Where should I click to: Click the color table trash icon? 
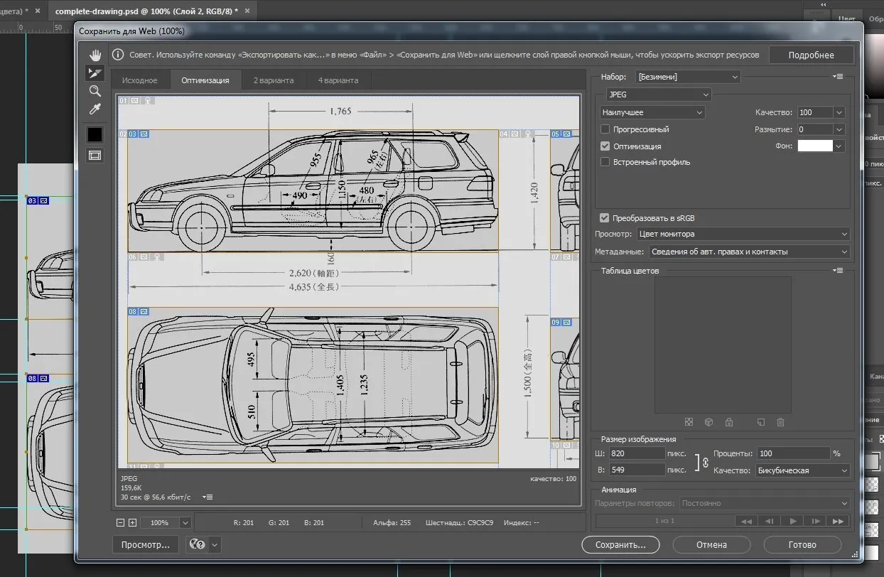(x=780, y=422)
